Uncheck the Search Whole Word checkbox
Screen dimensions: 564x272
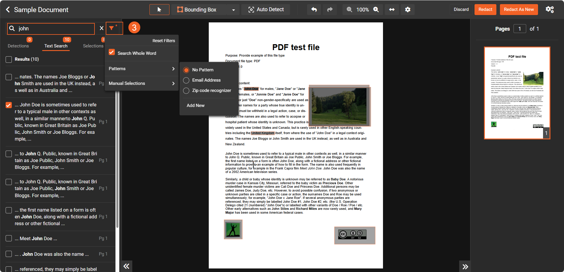112,52
